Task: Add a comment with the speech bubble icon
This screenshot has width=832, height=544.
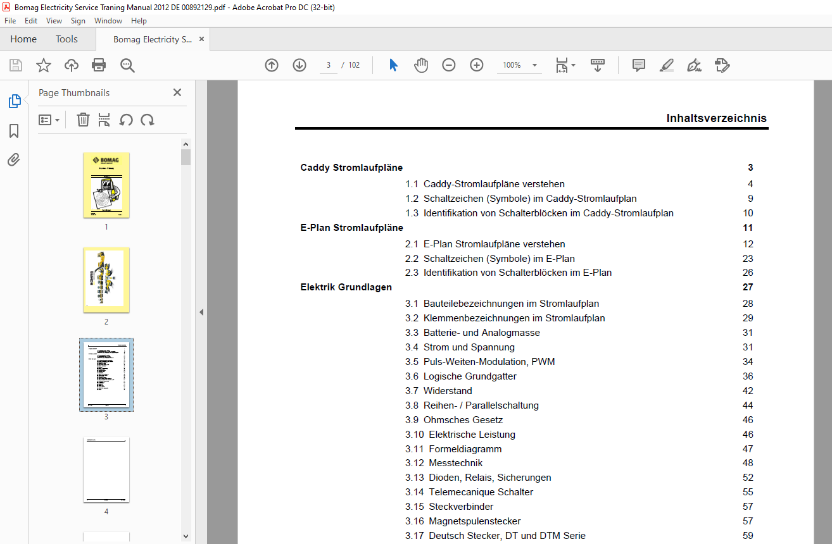Action: click(x=639, y=65)
